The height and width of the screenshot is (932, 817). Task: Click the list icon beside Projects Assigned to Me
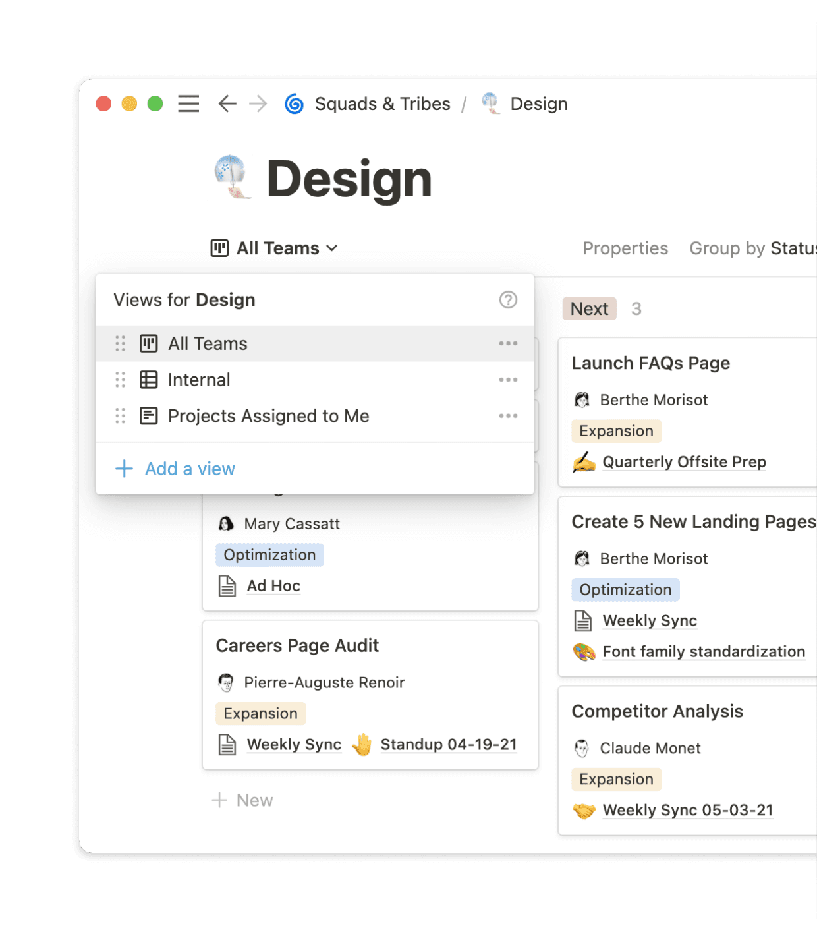pos(149,416)
